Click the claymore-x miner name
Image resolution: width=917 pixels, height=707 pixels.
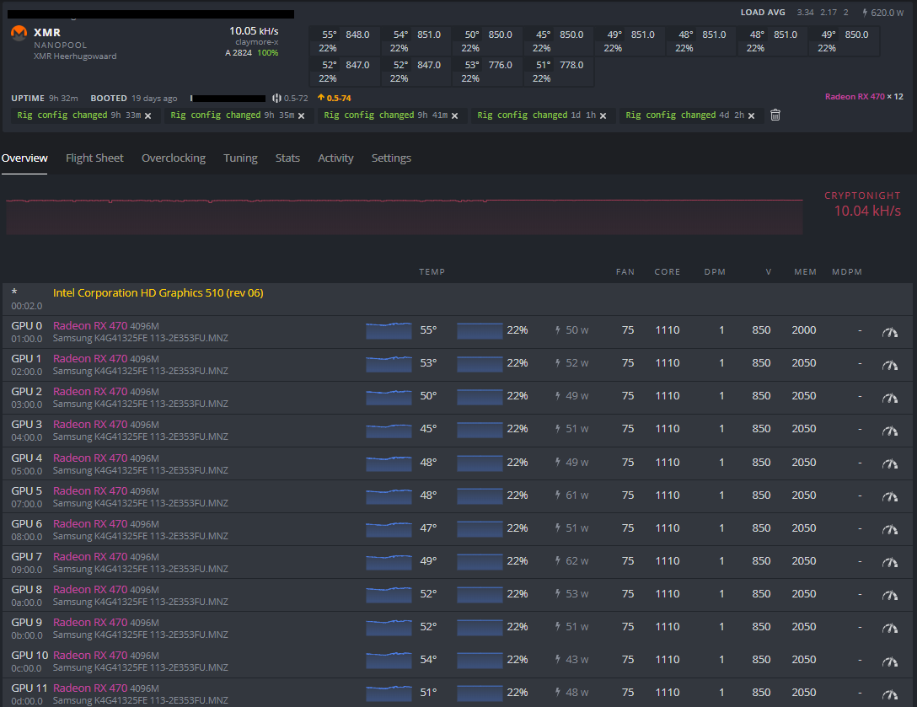[257, 42]
